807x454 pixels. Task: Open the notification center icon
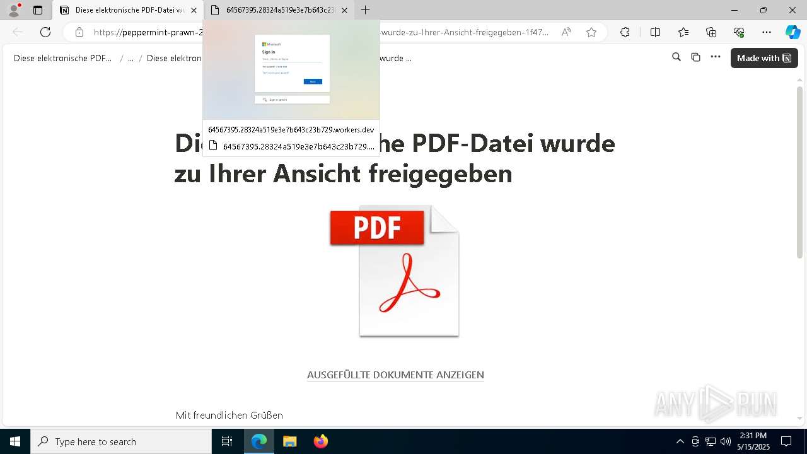tap(786, 441)
